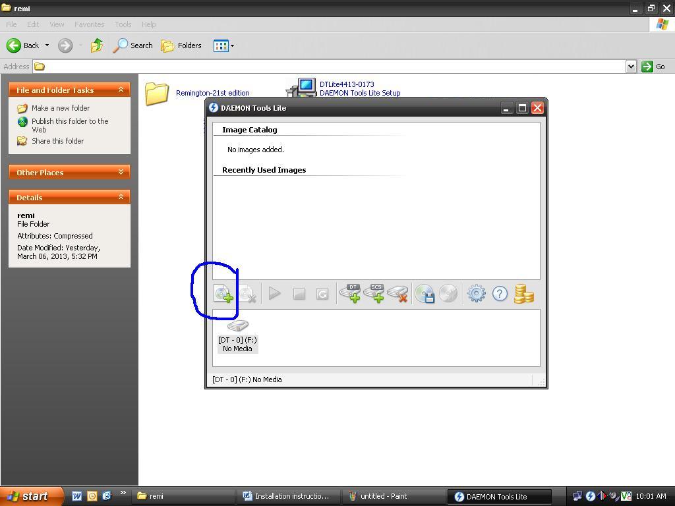Select the DTLite4413-0173 setup file

(x=344, y=88)
